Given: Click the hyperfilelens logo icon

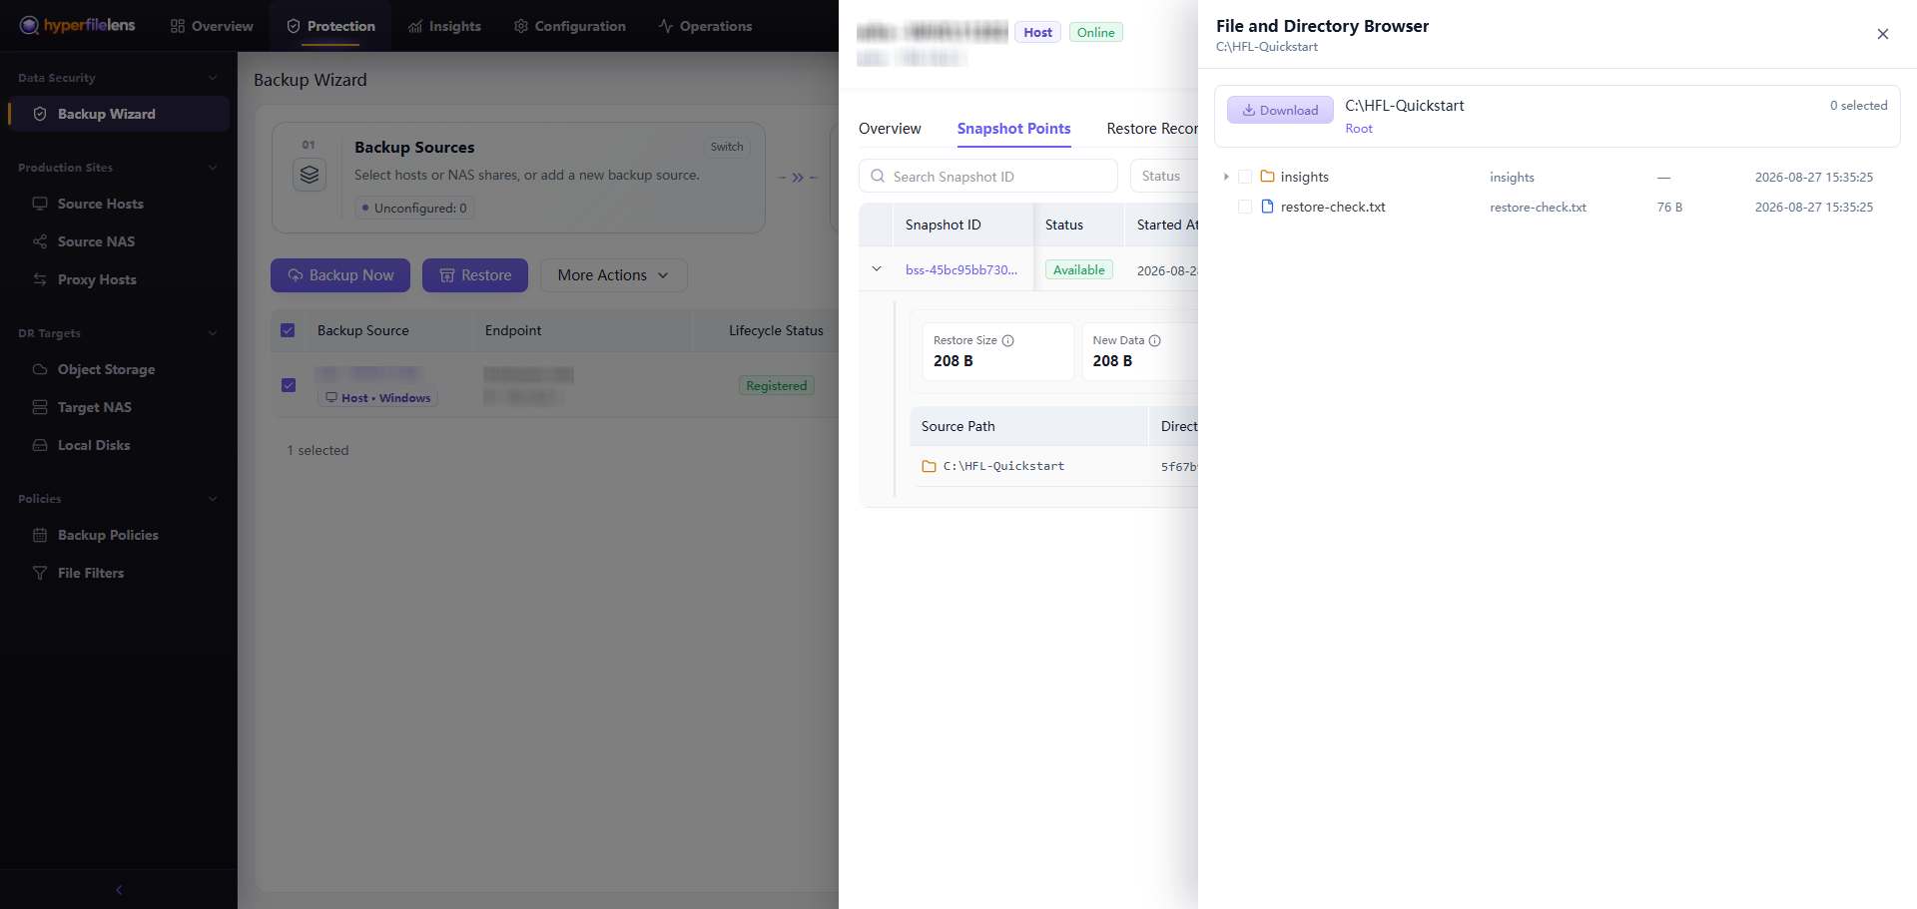Looking at the screenshot, I should (x=29, y=25).
